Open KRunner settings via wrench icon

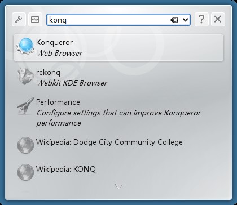[x=19, y=19]
